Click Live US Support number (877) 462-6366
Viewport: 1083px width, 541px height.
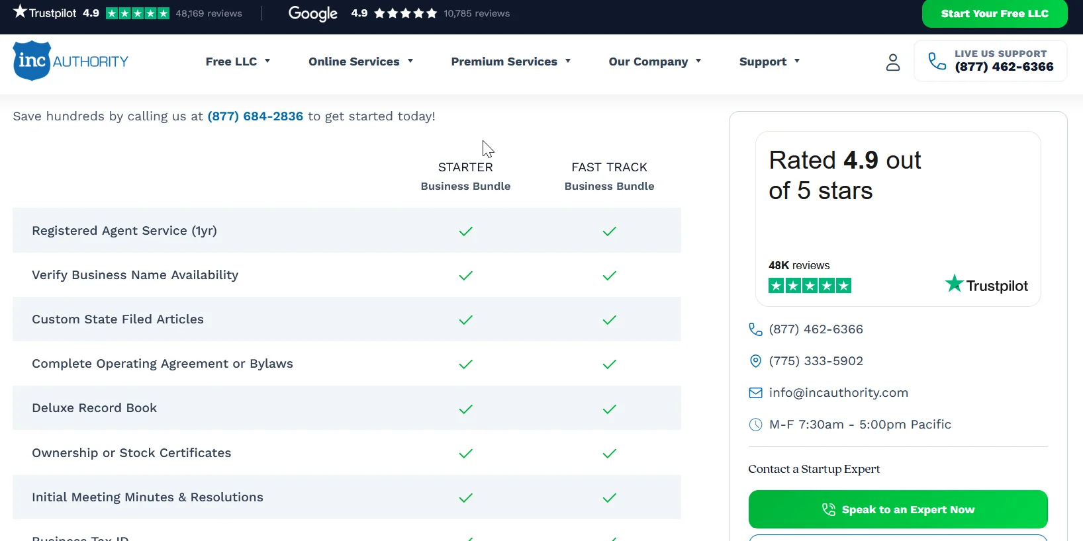pyautogui.click(x=1004, y=67)
